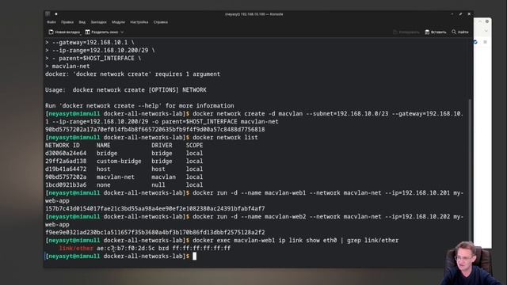Close the Konsole window

pyautogui.click(x=469, y=14)
